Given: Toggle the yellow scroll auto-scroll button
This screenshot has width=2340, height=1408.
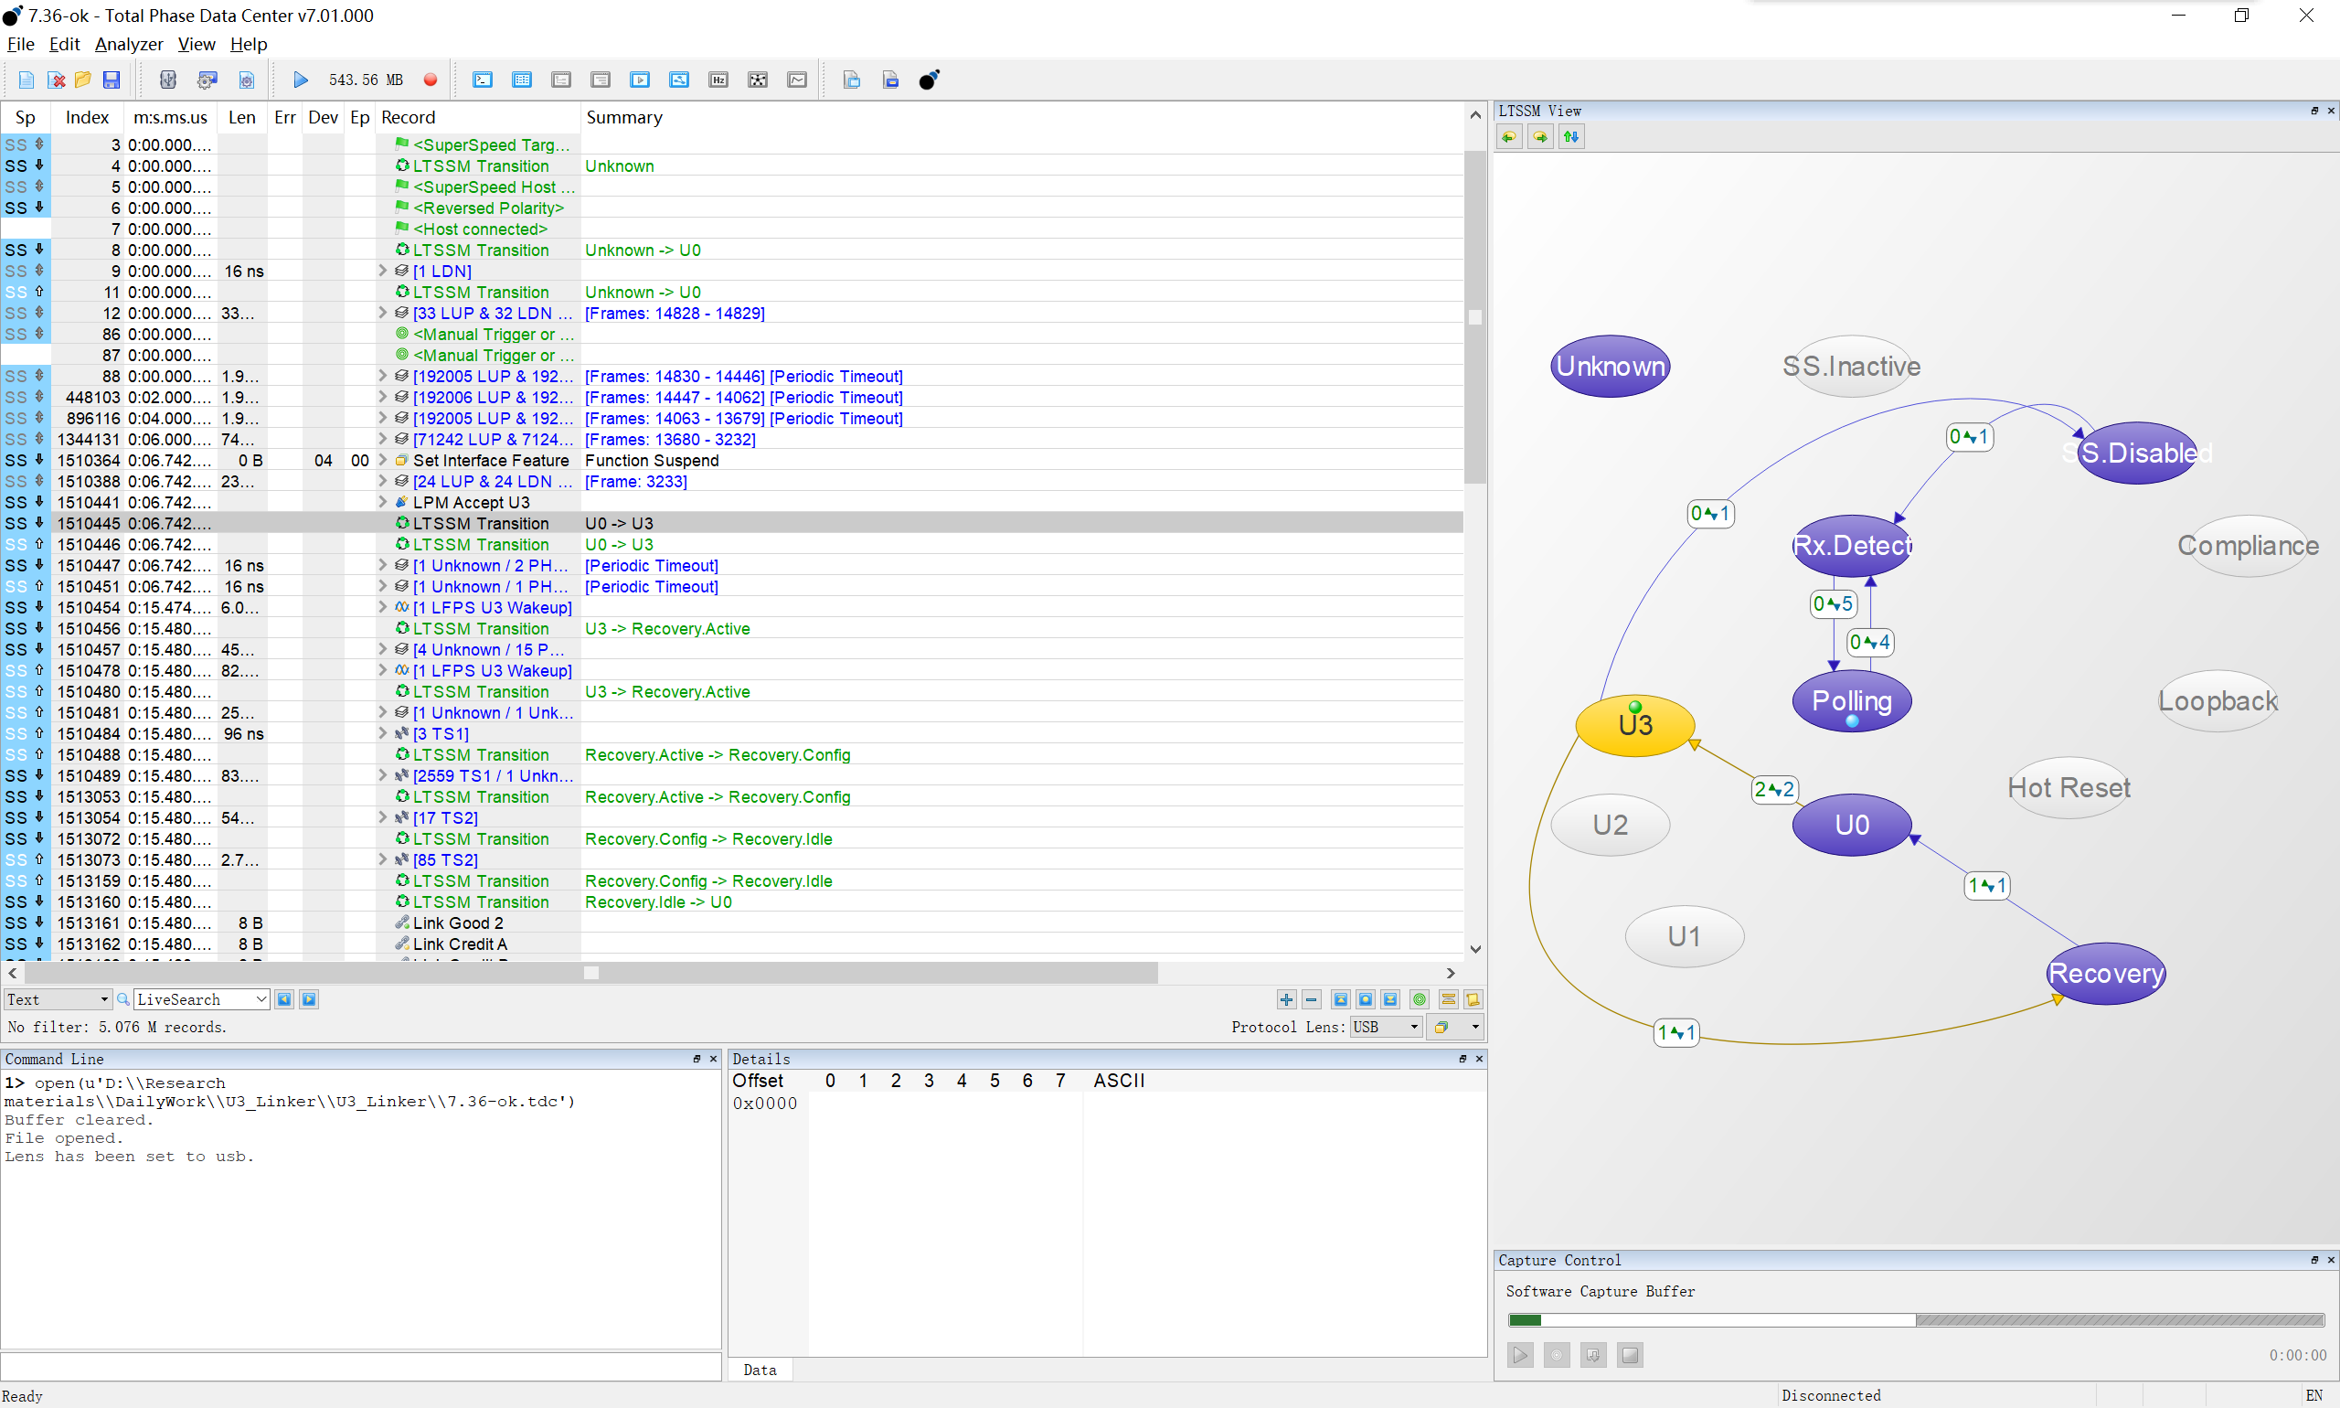Looking at the screenshot, I should [1473, 999].
